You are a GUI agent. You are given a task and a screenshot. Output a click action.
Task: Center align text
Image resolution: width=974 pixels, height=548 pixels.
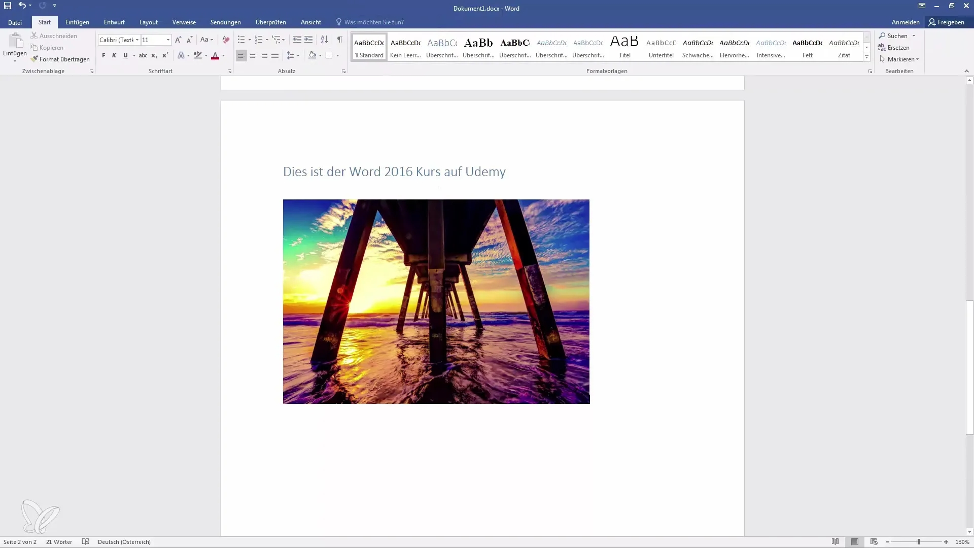pyautogui.click(x=253, y=55)
